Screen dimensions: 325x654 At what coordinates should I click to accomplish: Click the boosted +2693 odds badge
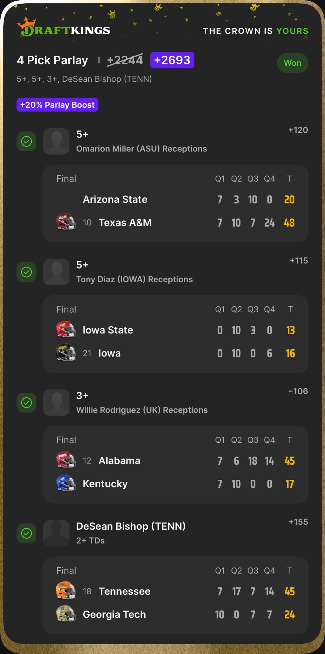point(172,60)
